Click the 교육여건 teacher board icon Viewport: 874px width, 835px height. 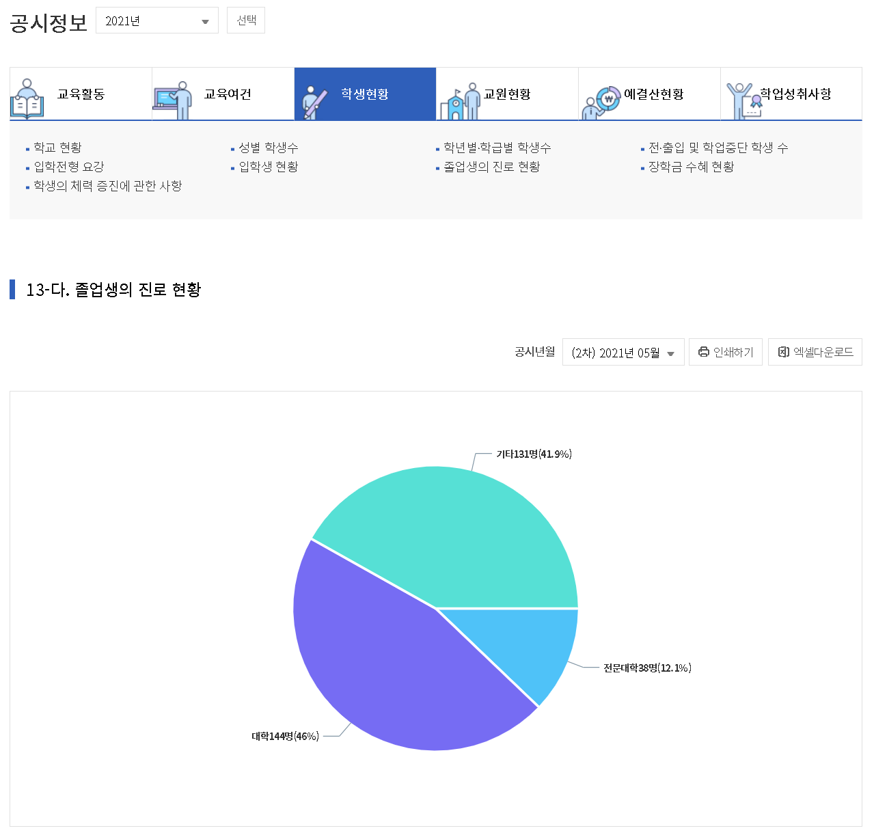tap(172, 100)
